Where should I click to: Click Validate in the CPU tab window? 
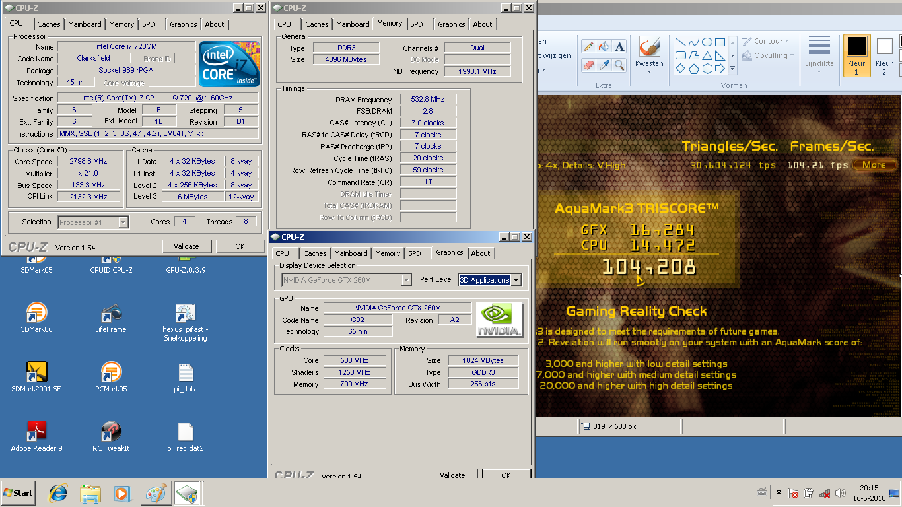(x=186, y=246)
